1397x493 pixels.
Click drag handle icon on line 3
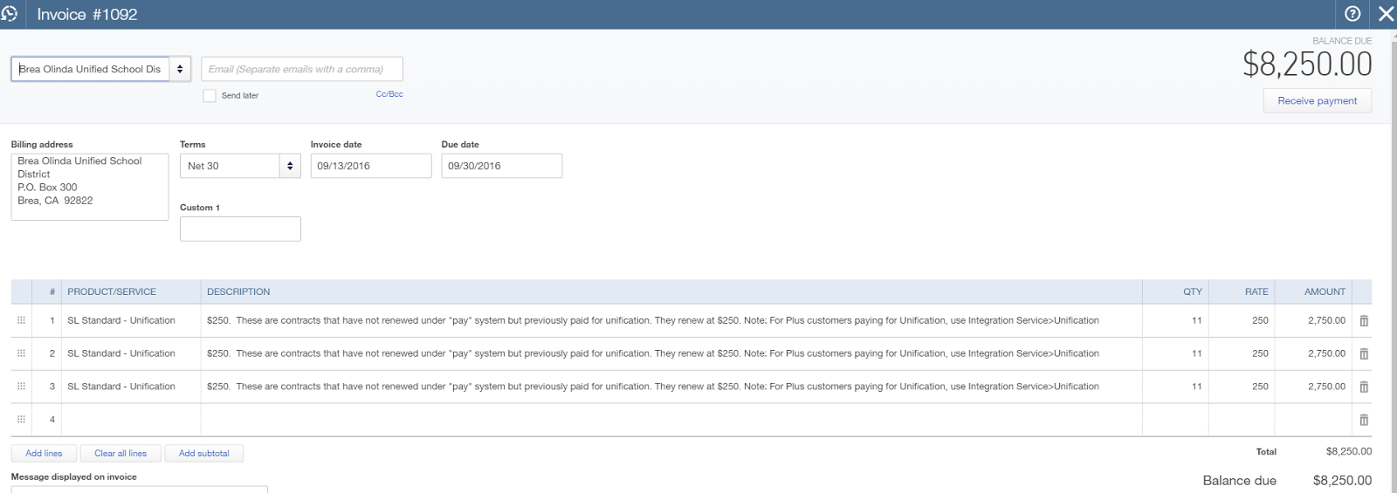tap(21, 387)
